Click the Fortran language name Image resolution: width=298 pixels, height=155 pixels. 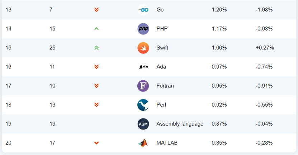165,86
